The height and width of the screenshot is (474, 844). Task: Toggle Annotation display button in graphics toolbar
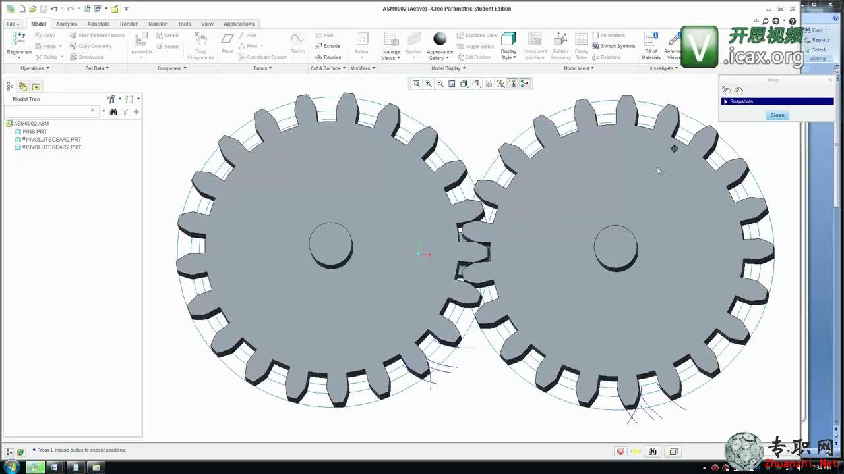512,84
